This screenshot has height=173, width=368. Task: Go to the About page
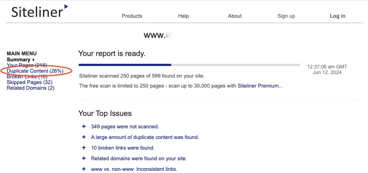tap(235, 16)
